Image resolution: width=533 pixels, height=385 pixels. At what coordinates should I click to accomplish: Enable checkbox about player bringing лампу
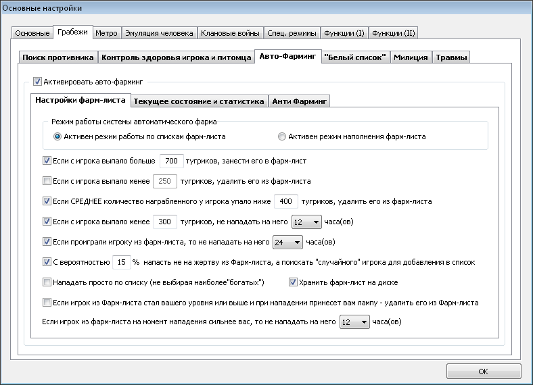tap(47, 302)
